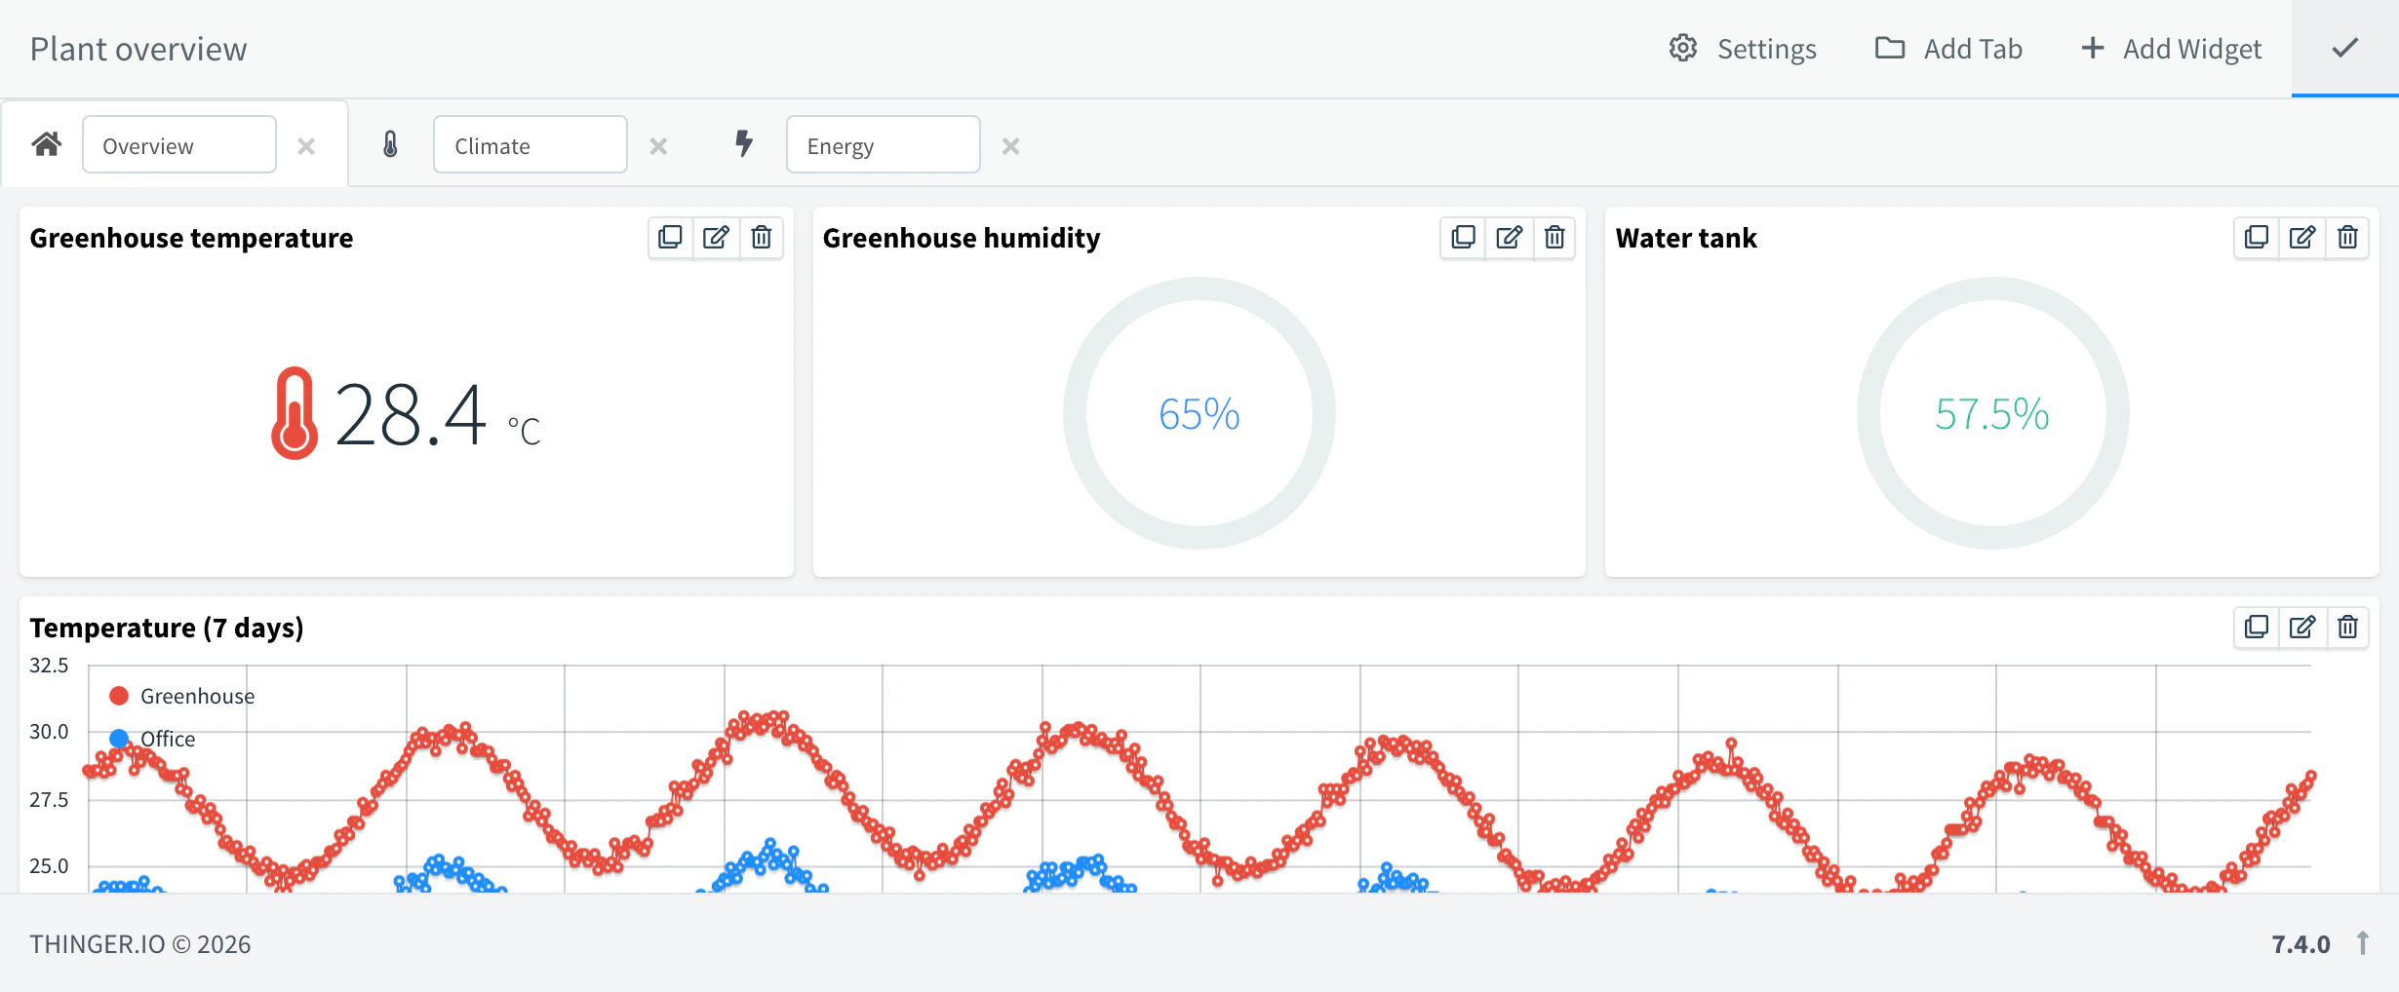Screen dimensions: 2399x992
Task: Click the Water tank widget title
Action: (x=1686, y=238)
